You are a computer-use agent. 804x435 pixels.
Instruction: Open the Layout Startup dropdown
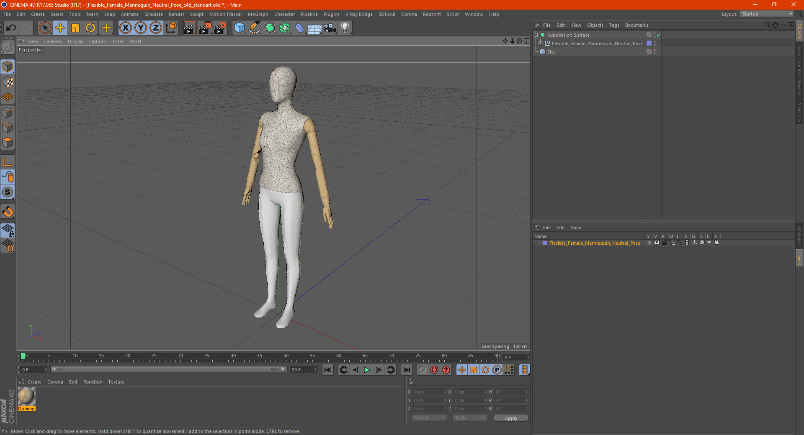tap(767, 14)
